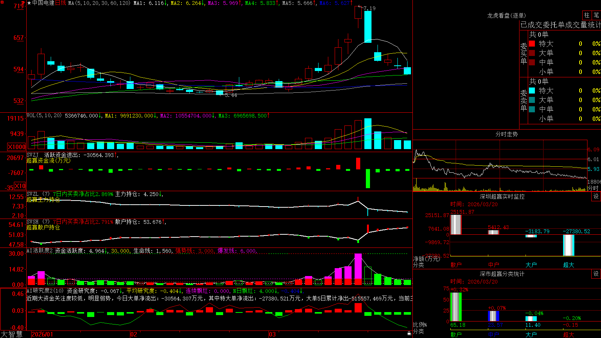Image resolution: width=601 pixels, height=338 pixels.
Task: Click the 小单 row under 委卖单
Action: click(x=565, y=119)
